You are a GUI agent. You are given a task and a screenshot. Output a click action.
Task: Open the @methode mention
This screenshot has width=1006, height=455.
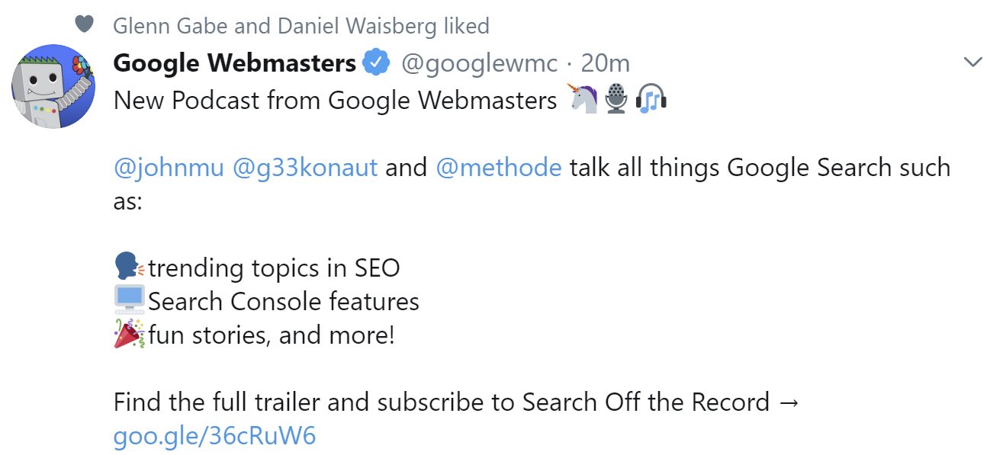[x=500, y=167]
